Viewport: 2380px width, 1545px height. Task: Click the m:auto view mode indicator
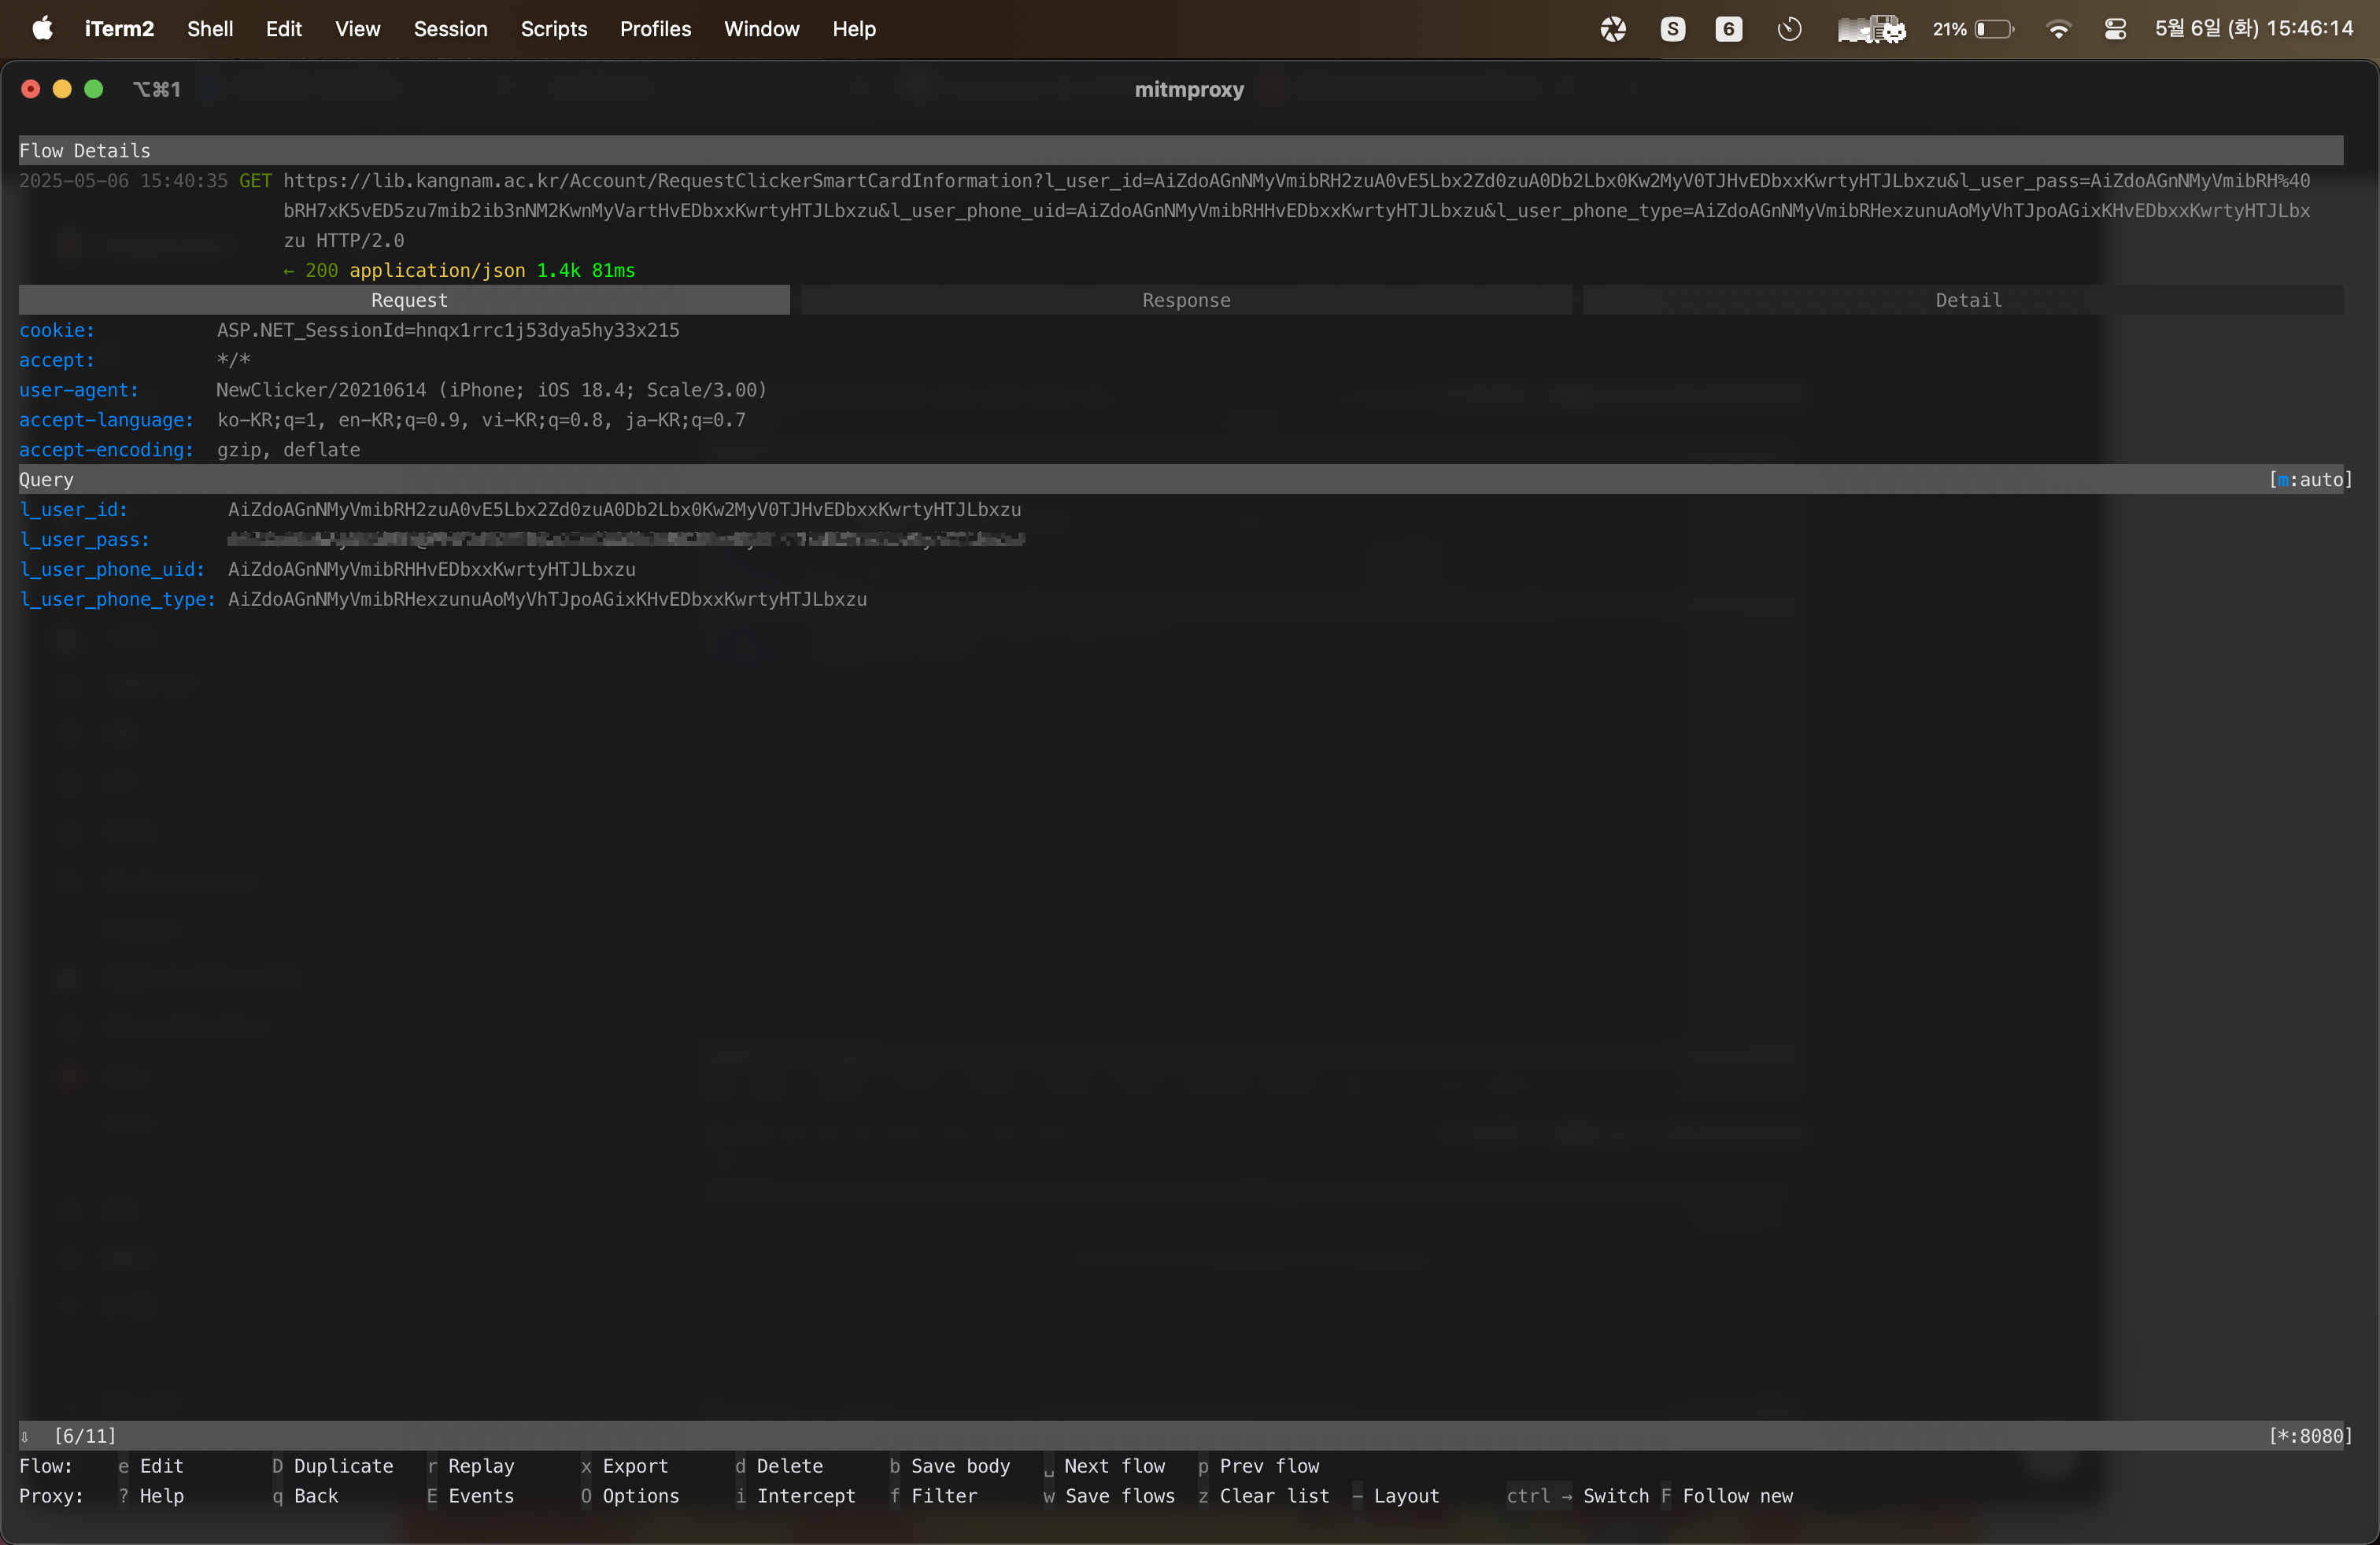[2310, 480]
